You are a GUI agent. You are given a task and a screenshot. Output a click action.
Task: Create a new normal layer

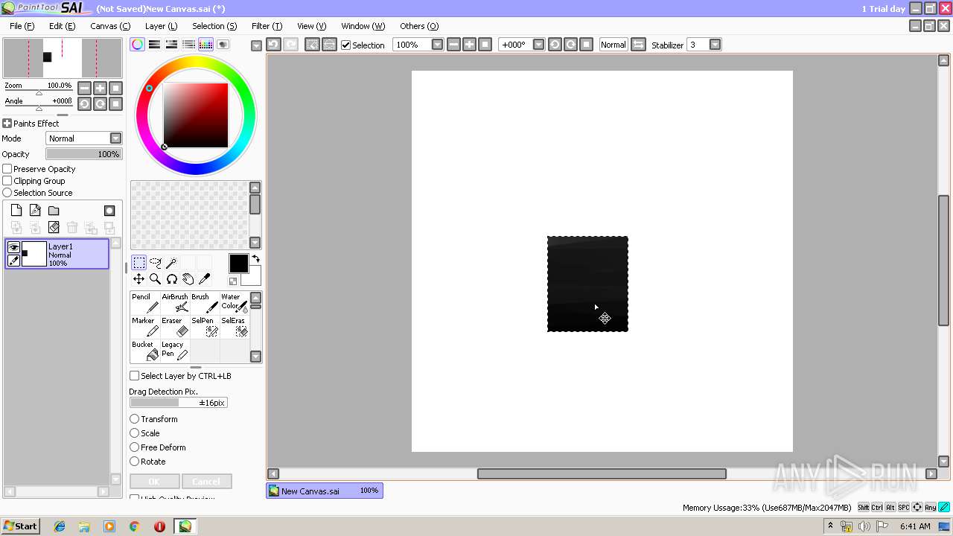coord(16,211)
